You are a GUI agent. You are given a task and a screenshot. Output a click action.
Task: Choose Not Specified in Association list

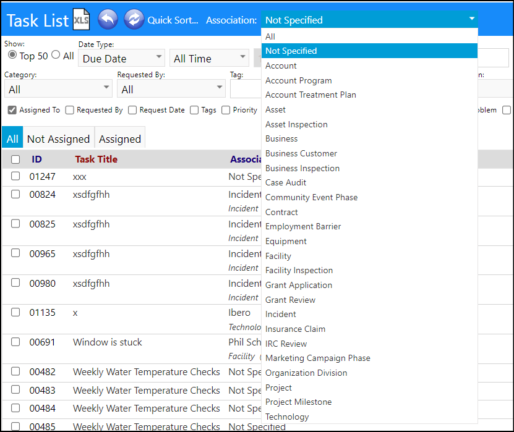[x=369, y=51]
